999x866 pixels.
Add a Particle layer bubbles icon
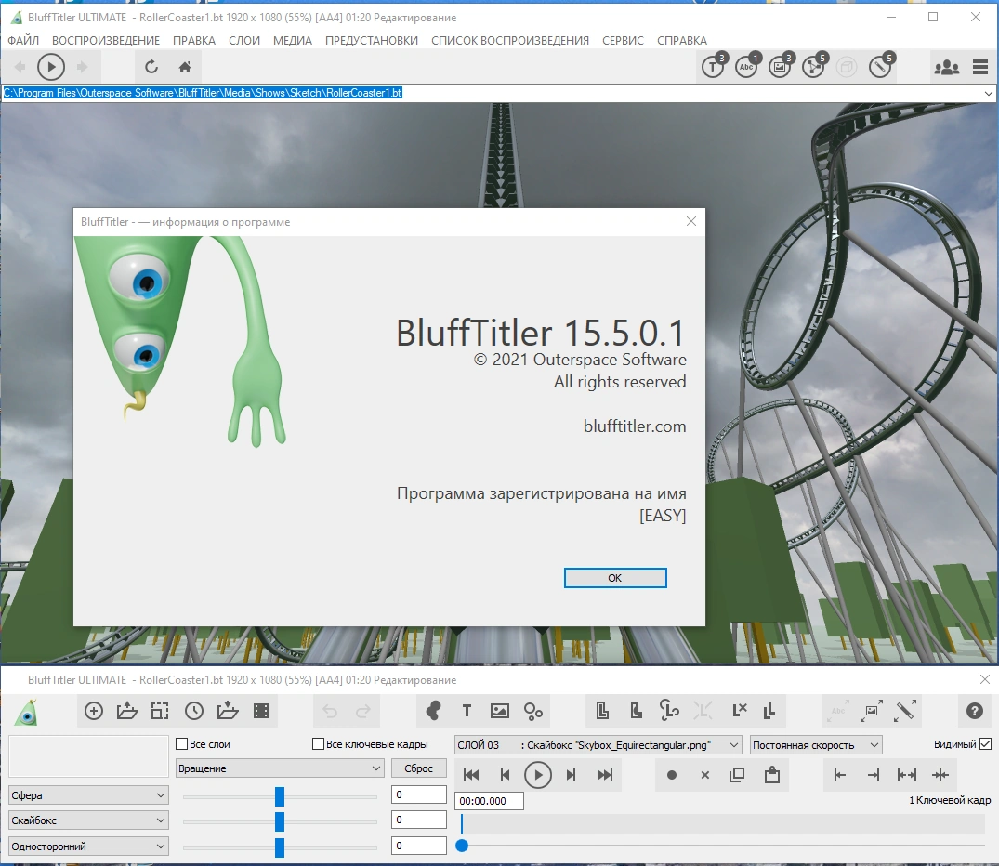(533, 711)
